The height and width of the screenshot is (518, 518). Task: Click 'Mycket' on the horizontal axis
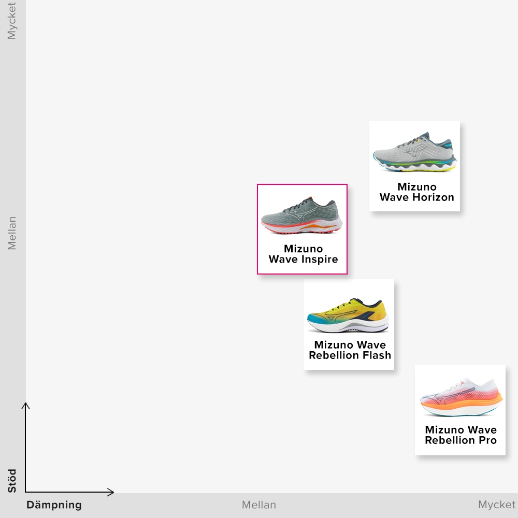496,505
